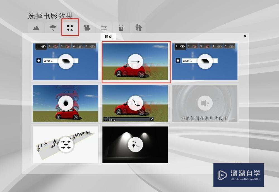Click the disabled Sound speaker effect
Image resolution: width=279 pixels, height=192 pixels.
click(x=205, y=103)
